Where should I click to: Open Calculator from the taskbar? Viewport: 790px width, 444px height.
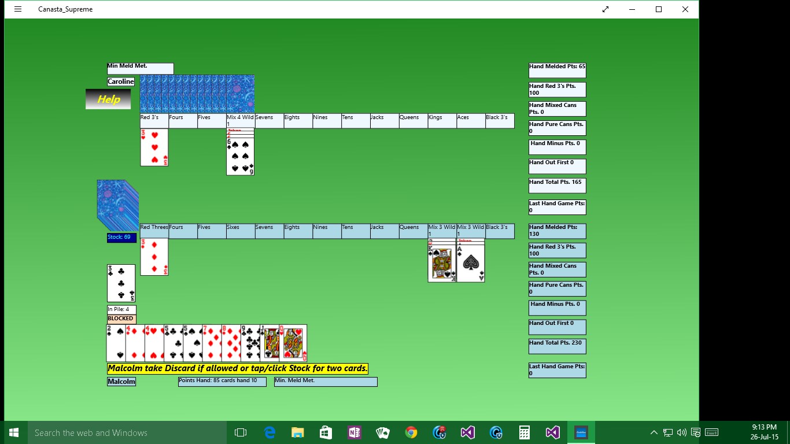[x=525, y=432]
